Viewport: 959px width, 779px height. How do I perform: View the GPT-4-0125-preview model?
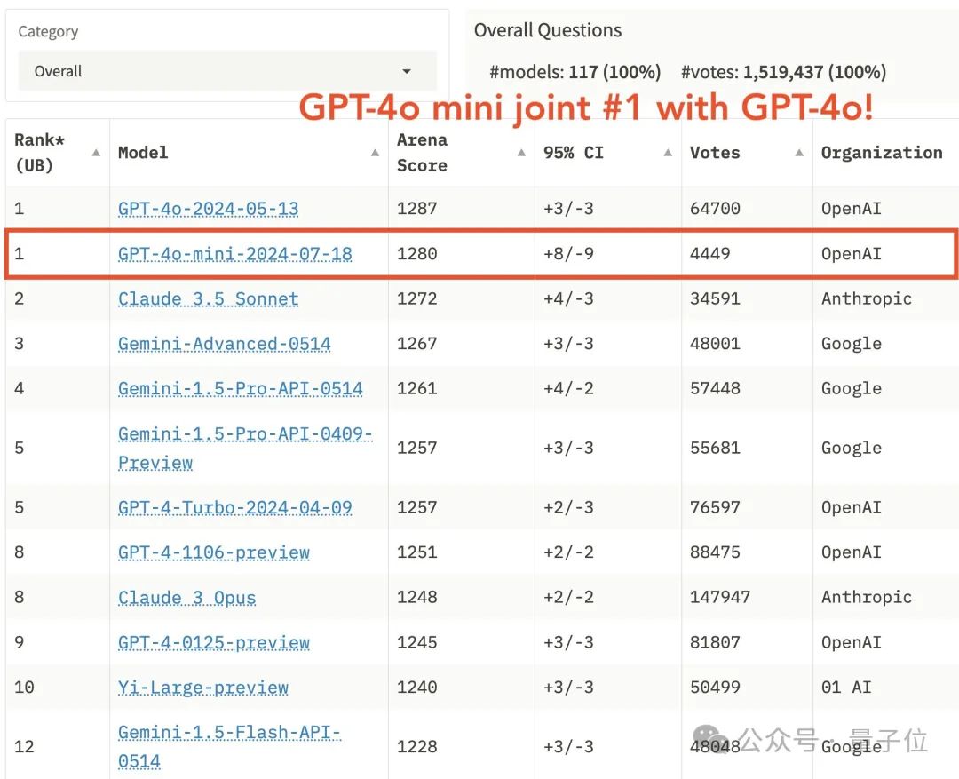pos(213,641)
